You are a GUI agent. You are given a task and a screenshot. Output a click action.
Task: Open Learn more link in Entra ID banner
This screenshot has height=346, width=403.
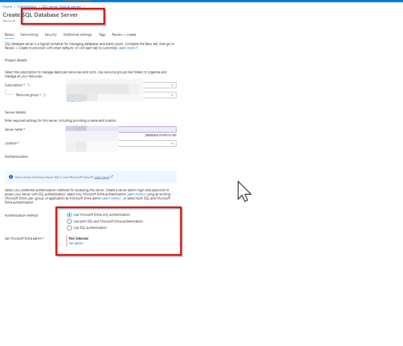[103, 177]
